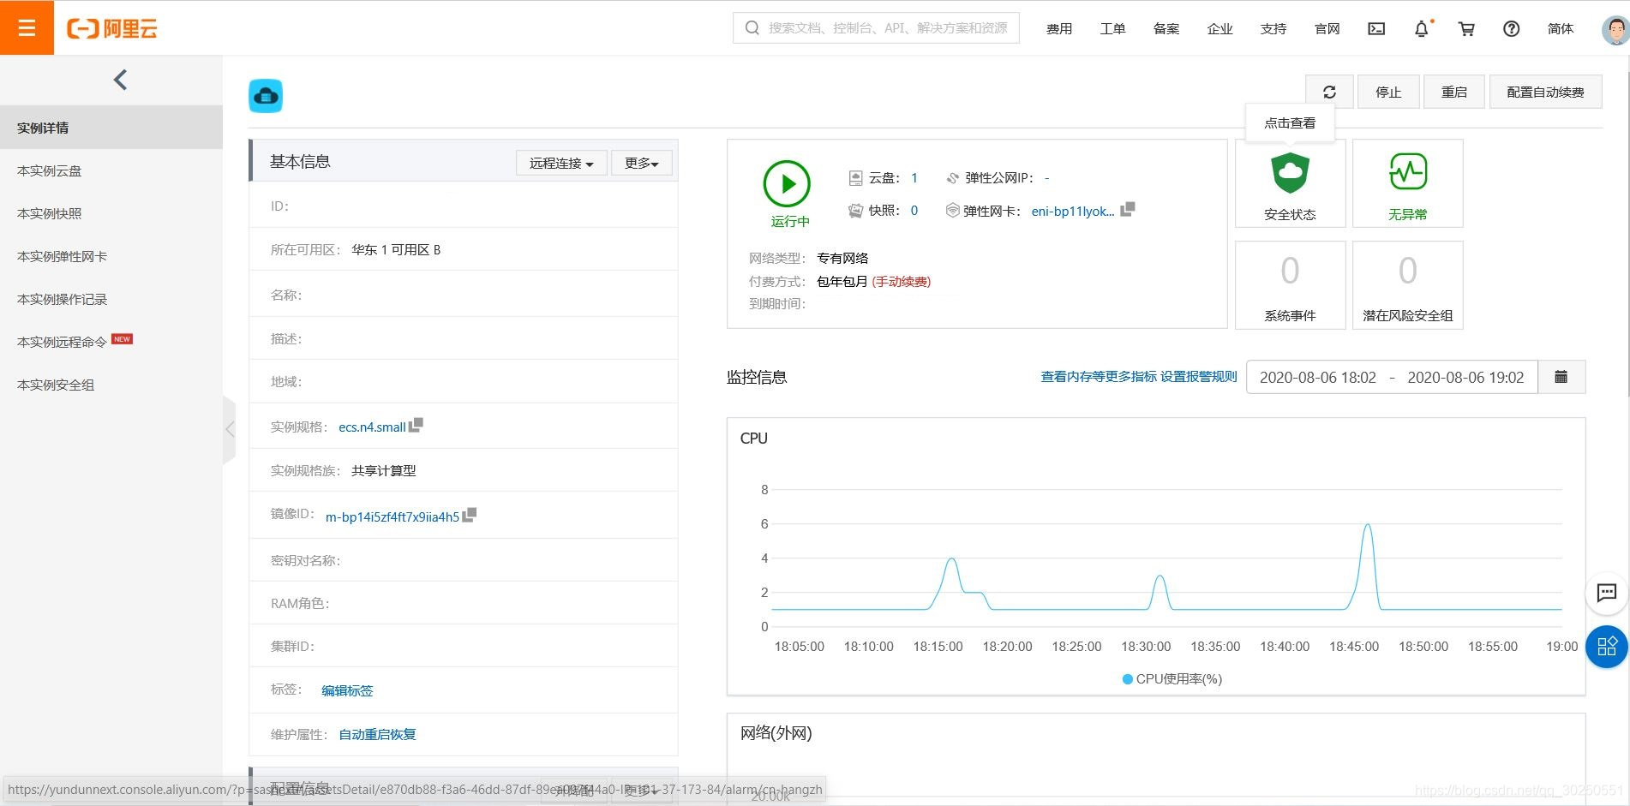
Task: Copy the elastic NIC ID
Action: pos(1128,209)
